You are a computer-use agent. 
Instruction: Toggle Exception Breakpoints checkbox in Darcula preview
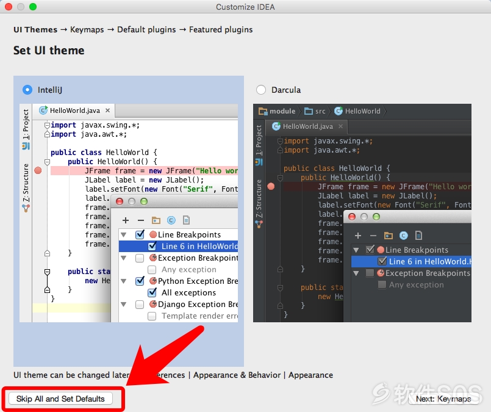point(370,273)
